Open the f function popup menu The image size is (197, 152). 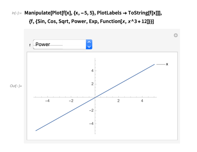(x=63, y=44)
